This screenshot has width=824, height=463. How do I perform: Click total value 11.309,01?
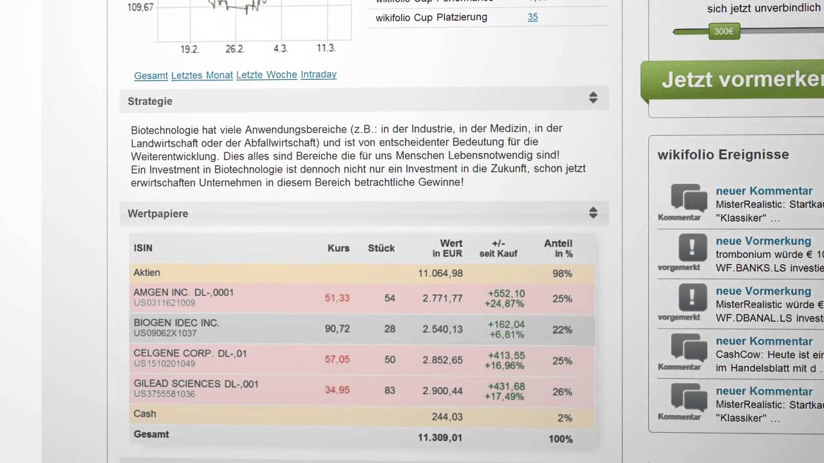[x=440, y=438]
